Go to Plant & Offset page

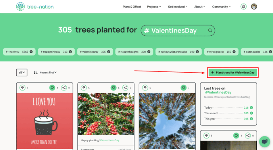point(132,7)
